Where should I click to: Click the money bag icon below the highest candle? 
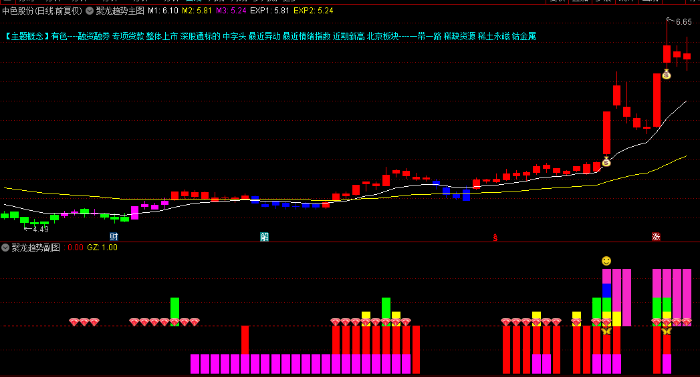pos(667,75)
